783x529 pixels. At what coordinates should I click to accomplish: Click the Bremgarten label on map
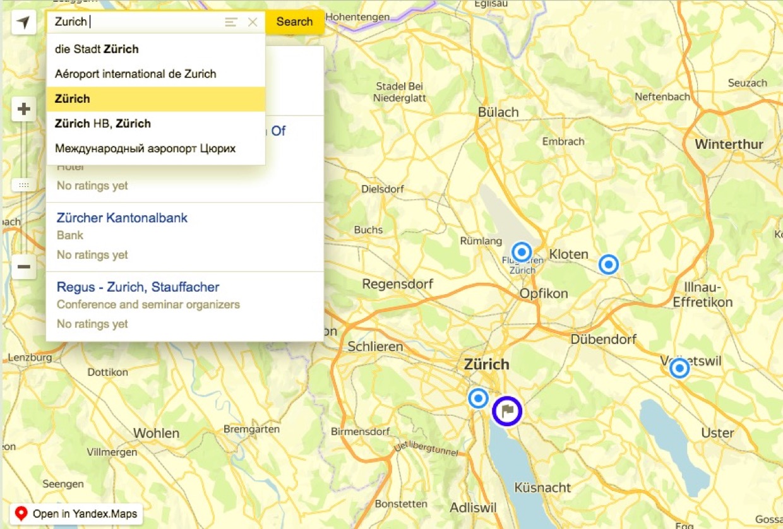pyautogui.click(x=251, y=429)
